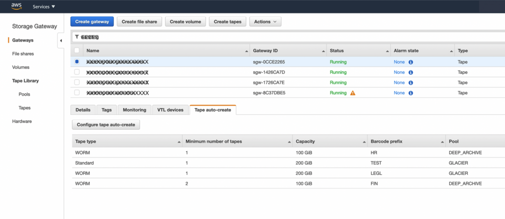Sort by Alarm state column arrow
505x219 pixels.
452,51
